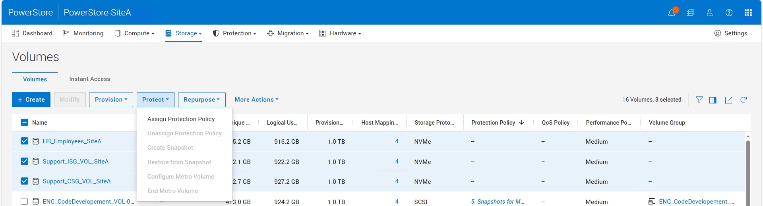Click the scrollbar up arrow
The image size is (763, 206).
748,137
